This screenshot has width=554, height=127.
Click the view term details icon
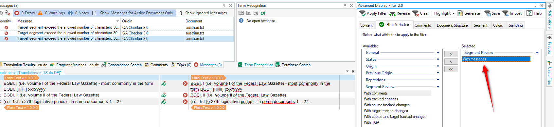pos(241,13)
